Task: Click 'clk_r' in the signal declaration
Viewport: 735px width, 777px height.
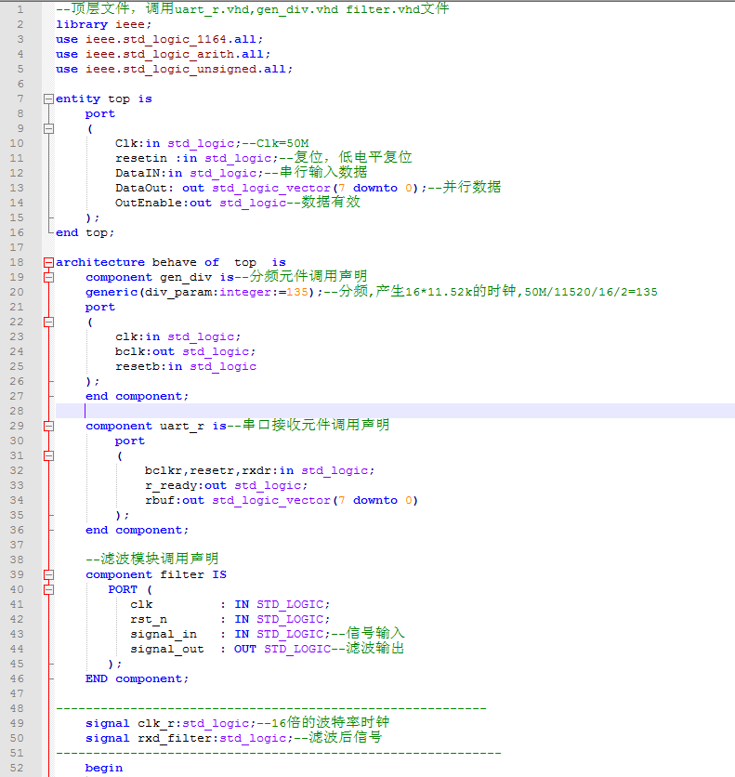Action: pyautogui.click(x=156, y=723)
